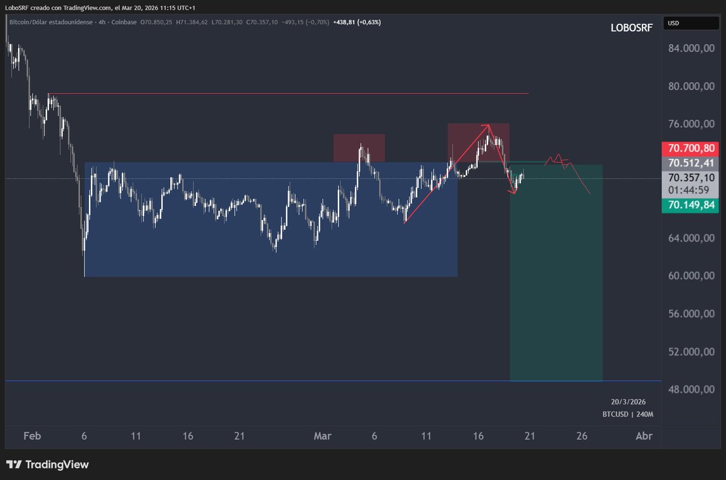The image size is (726, 480).
Task: Click the 4h interval label in legend
Action: (x=102, y=22)
